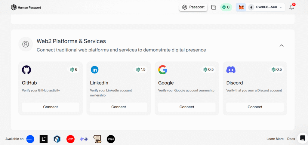Click the Discord points badge showing 0.5
This screenshot has width=308, height=145.
point(277,69)
